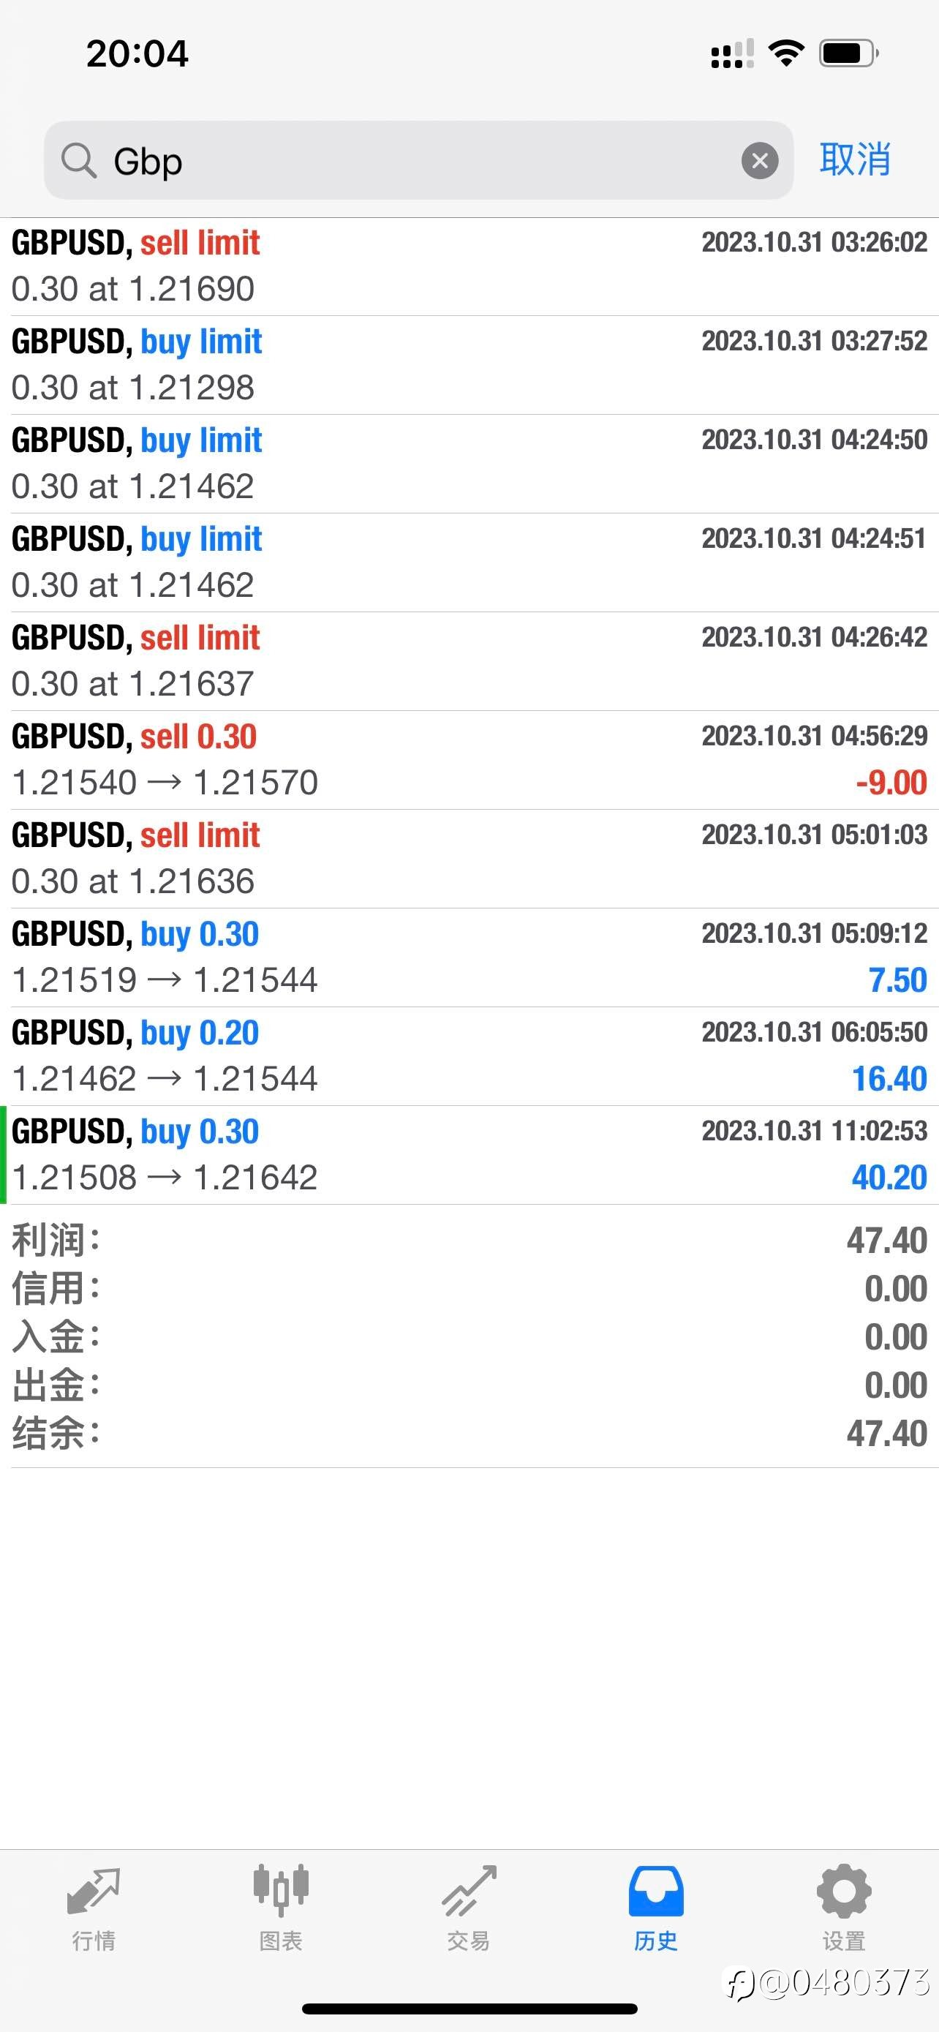Screen dimensions: 939x2032
Task: Tap the 取消 cancel button
Action: click(x=856, y=160)
